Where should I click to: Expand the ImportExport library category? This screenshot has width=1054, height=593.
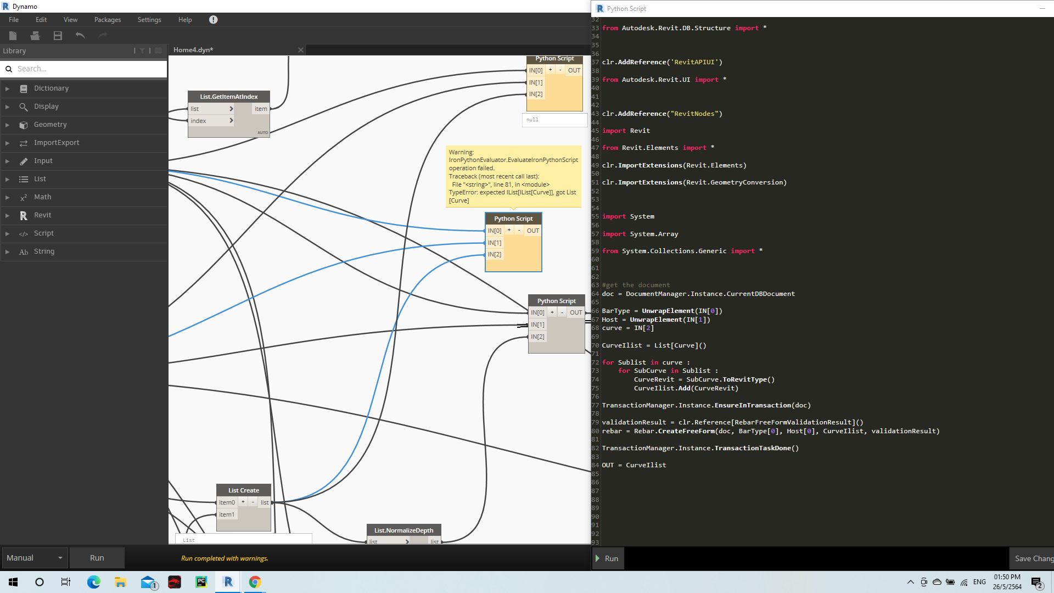point(7,143)
